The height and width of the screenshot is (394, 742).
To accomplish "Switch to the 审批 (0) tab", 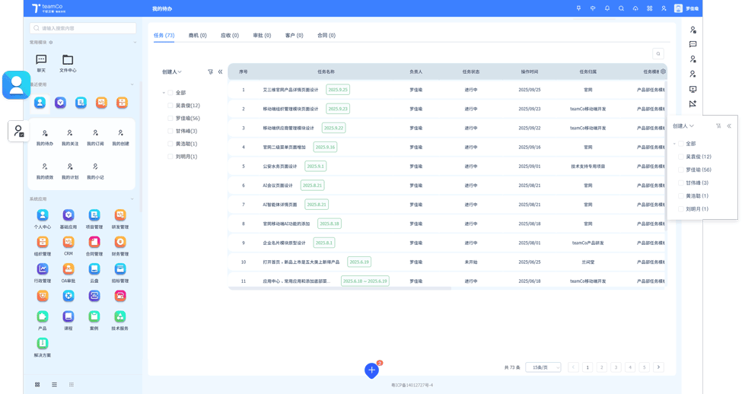I will pos(262,35).
